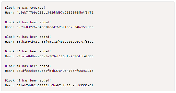Click the 'Block #4 has been added!' line

28,66
